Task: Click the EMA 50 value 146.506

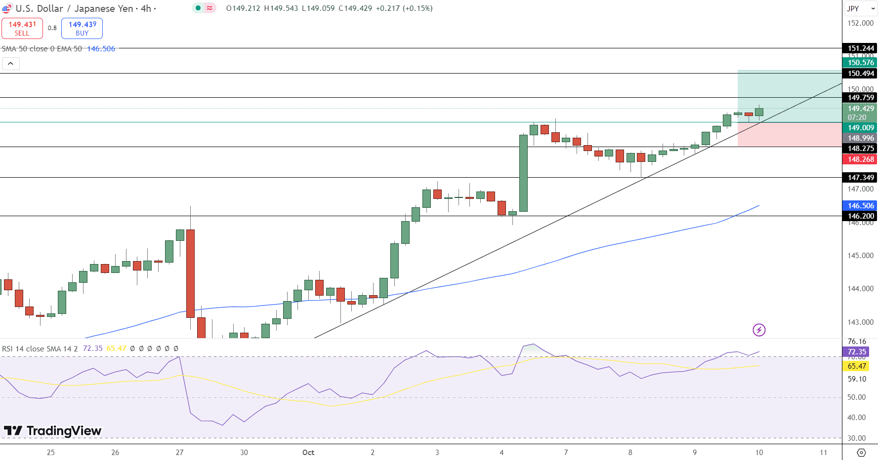Action: (x=101, y=49)
